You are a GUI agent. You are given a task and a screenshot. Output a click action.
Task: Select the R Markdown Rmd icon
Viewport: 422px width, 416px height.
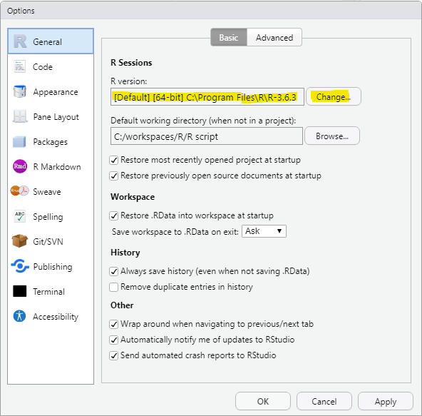click(x=20, y=166)
